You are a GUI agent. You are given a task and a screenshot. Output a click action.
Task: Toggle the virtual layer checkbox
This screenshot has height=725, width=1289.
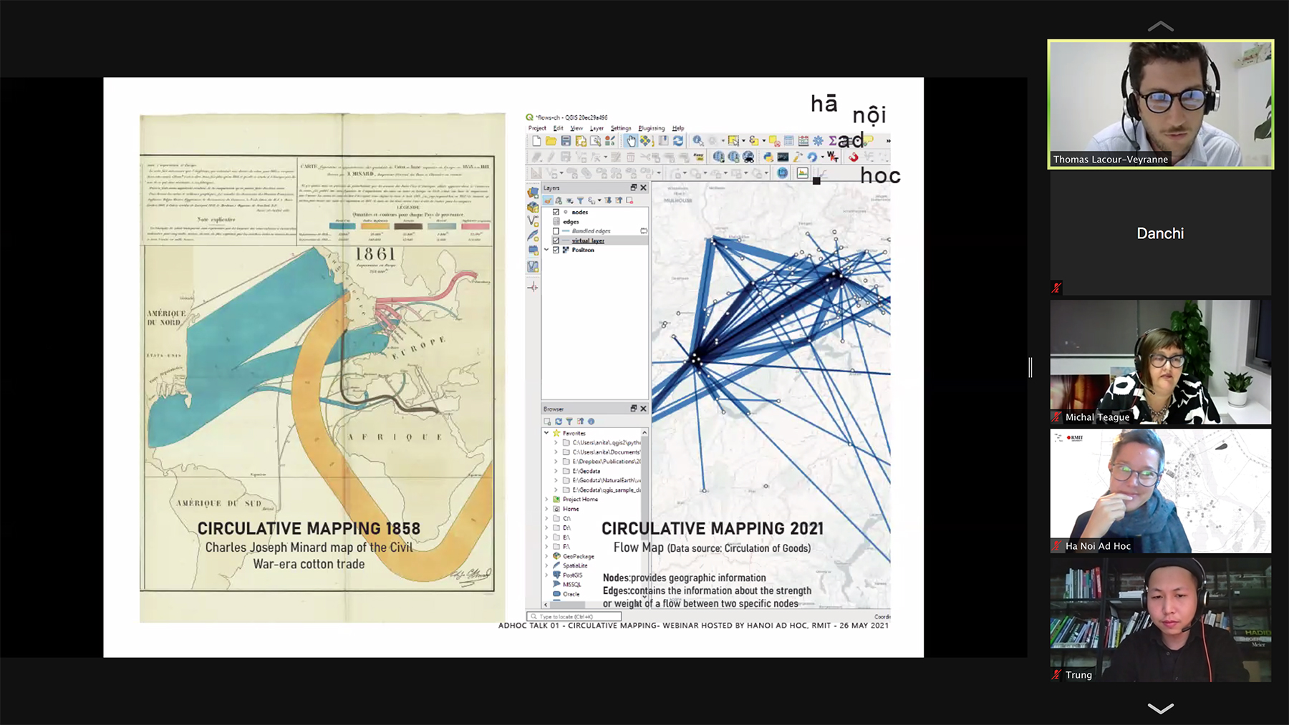tap(556, 240)
